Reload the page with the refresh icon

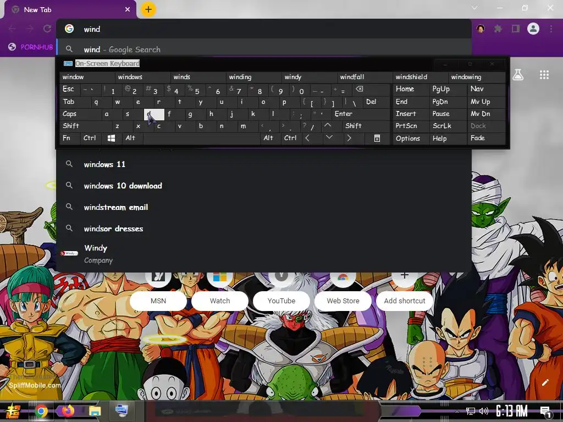point(47,29)
